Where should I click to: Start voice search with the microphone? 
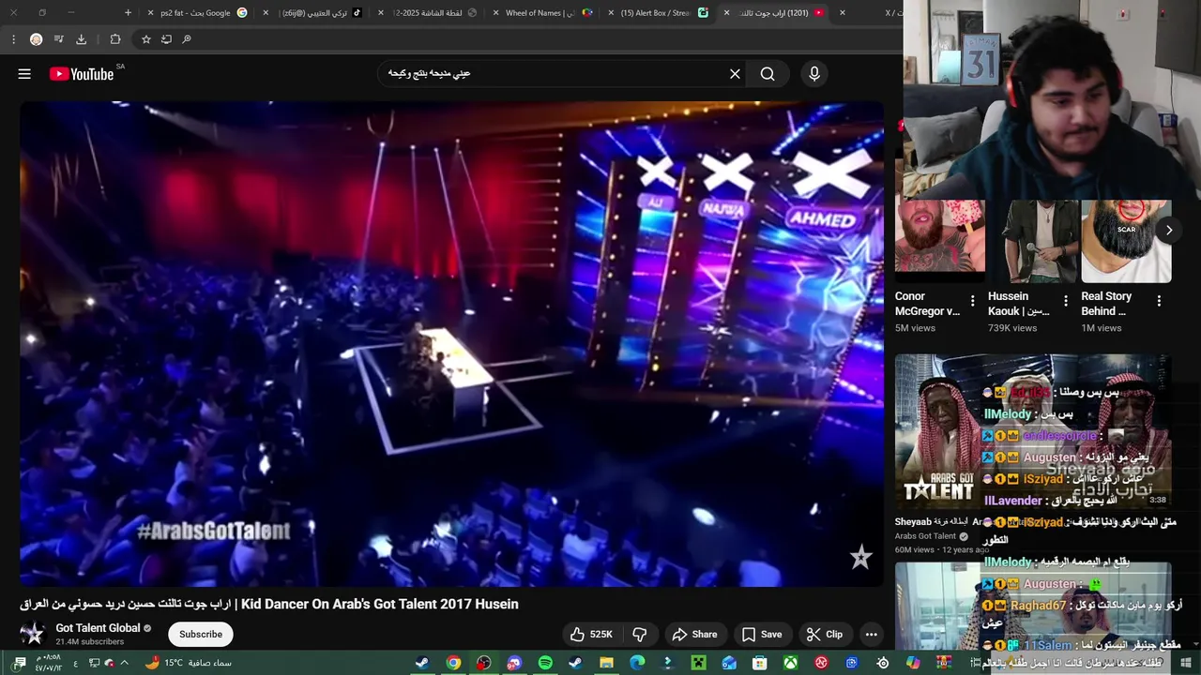[814, 74]
